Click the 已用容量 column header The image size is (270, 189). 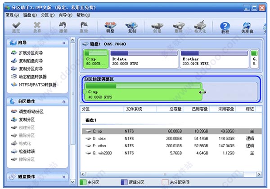point(196,109)
